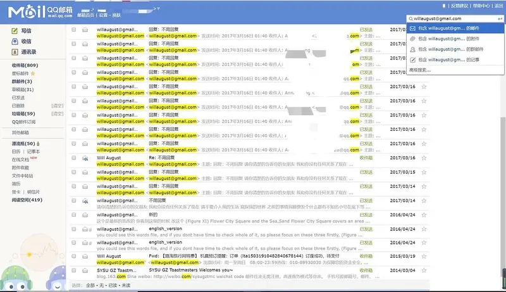Open 在线文档 online documents

20,160
